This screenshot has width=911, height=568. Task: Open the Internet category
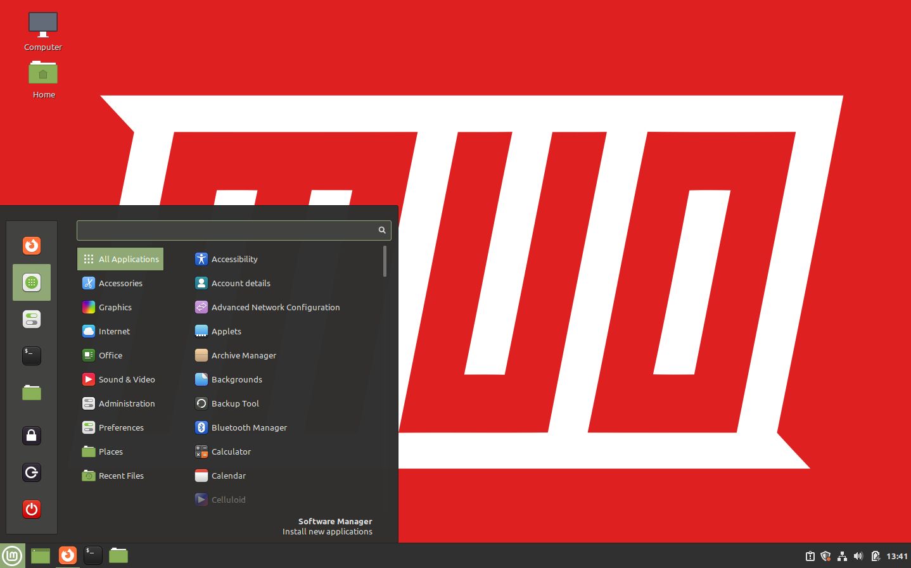point(120,331)
